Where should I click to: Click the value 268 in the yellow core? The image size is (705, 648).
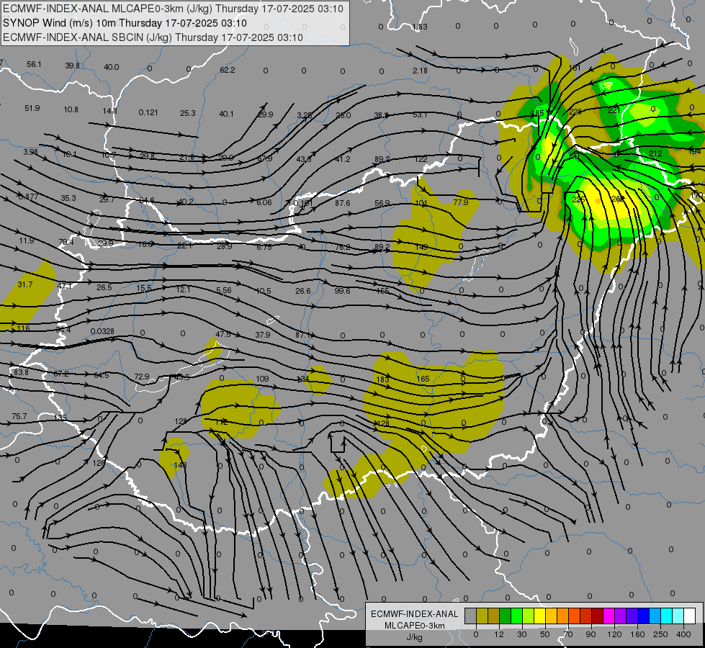(618, 198)
